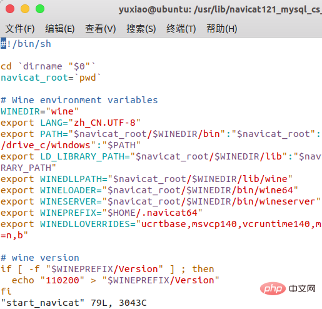The width and height of the screenshot is (322, 309).
Task: Click the #!/bin/sh shebang line
Action: click(x=26, y=44)
